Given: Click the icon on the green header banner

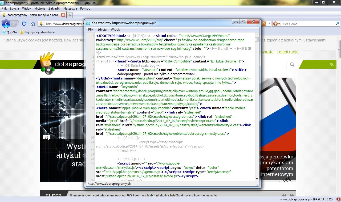Looking at the screenshot, I should coord(332,64).
